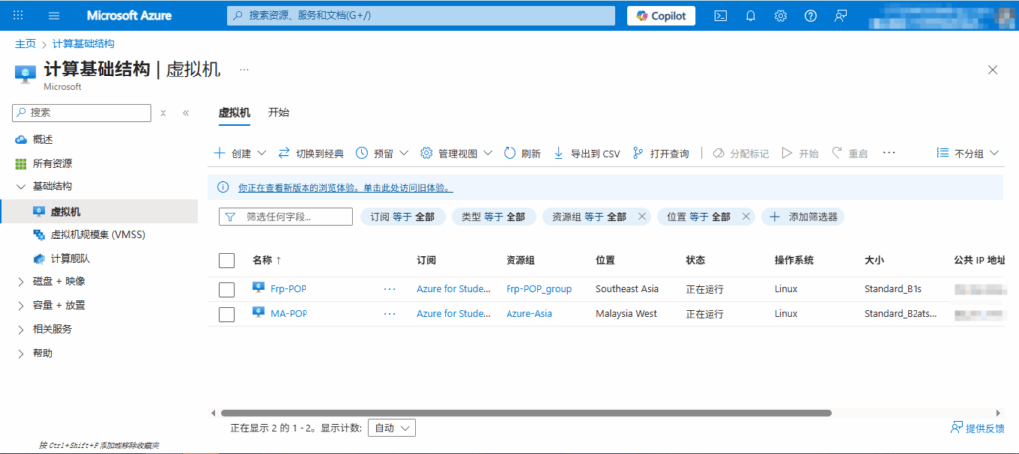Click 打开查询 toolbar button
Viewport: 1019px width, 454px height.
coord(660,154)
